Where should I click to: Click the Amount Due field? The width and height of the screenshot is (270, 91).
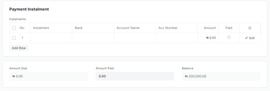click(49, 76)
